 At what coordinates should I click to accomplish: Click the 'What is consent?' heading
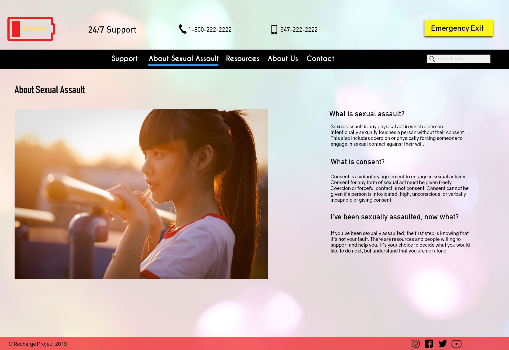tap(357, 162)
